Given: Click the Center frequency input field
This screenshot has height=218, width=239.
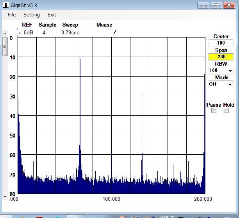Looking at the screenshot, I should pos(221,43).
